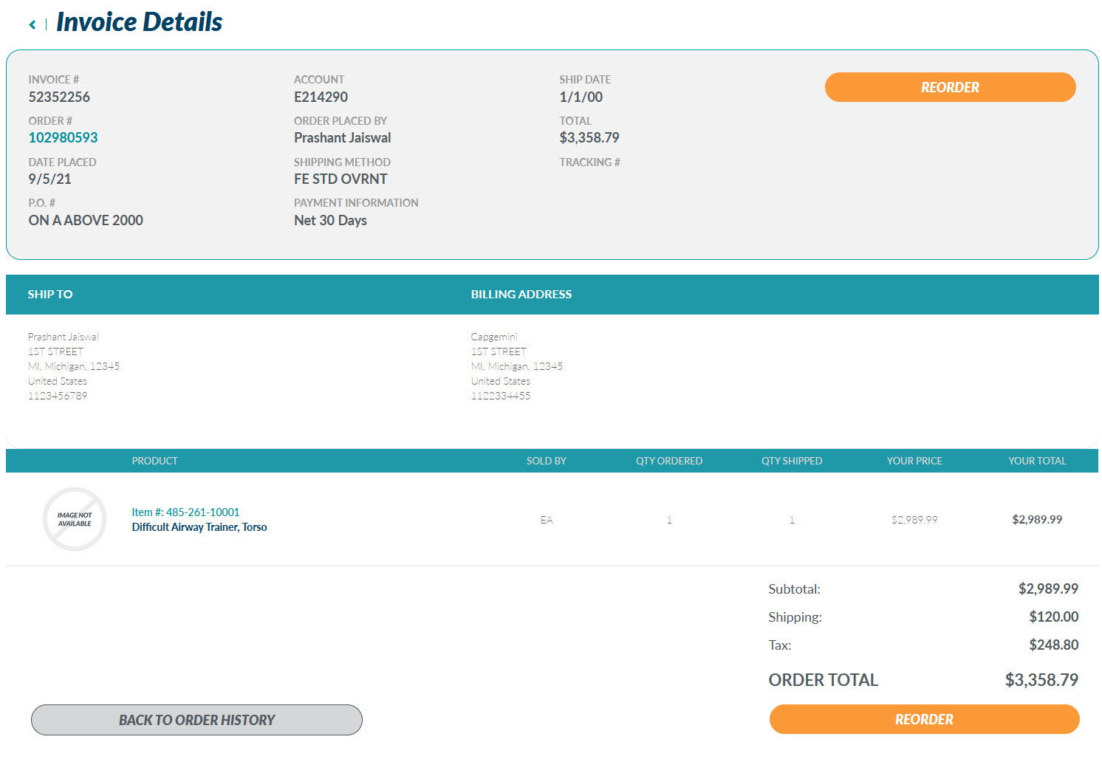Image resolution: width=1102 pixels, height=762 pixels.
Task: Click Capgemini in billing address
Action: click(x=494, y=337)
